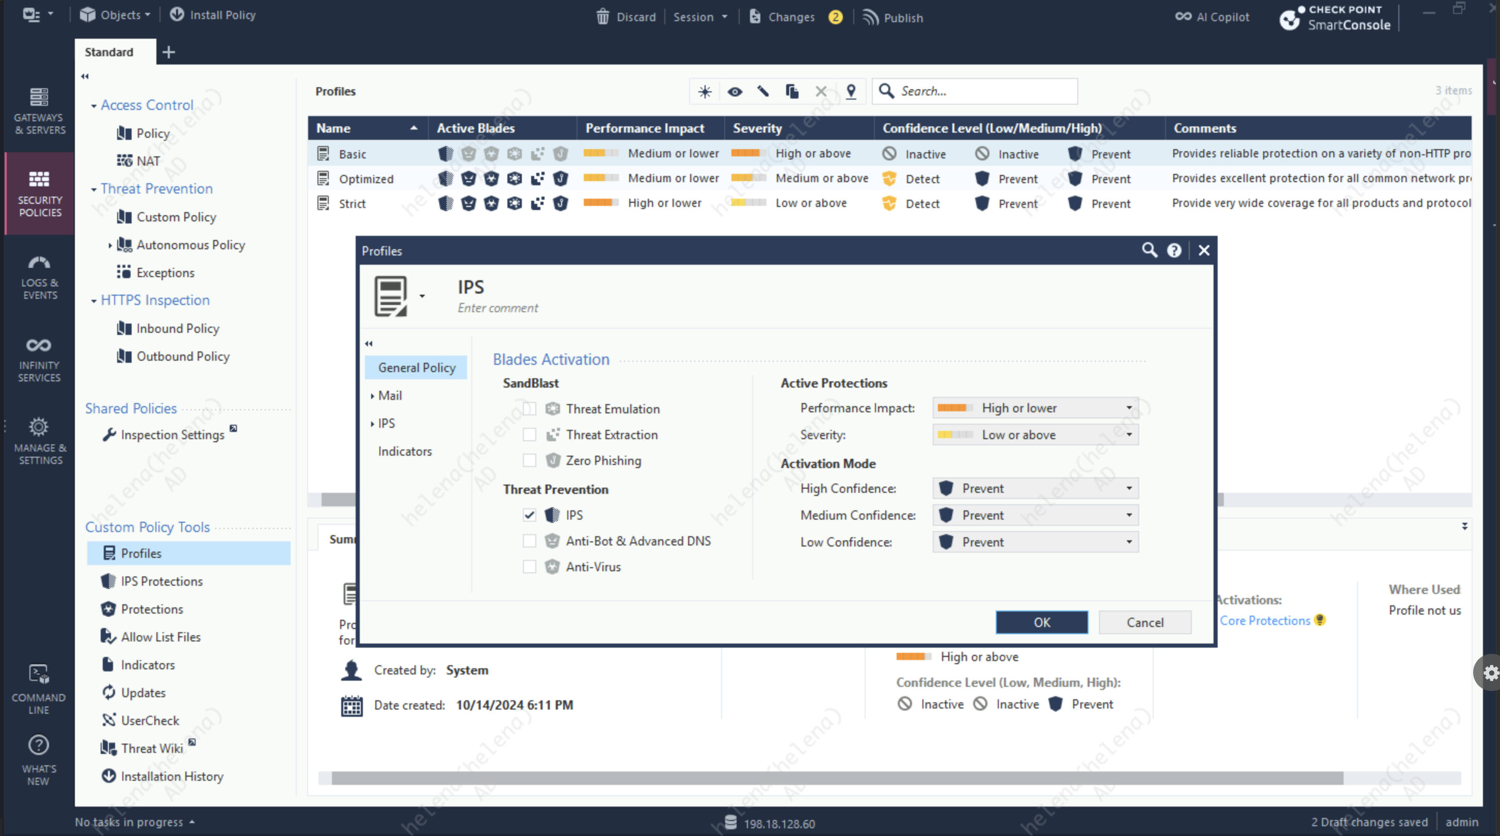Click the OK button
This screenshot has height=836, width=1500.
tap(1041, 622)
